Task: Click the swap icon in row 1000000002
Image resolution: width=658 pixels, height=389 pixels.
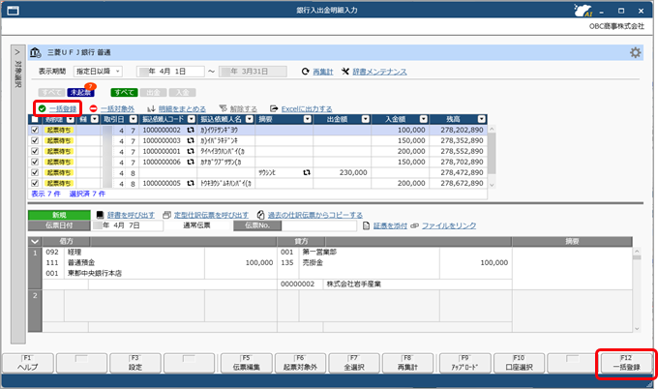Action: pyautogui.click(x=191, y=130)
